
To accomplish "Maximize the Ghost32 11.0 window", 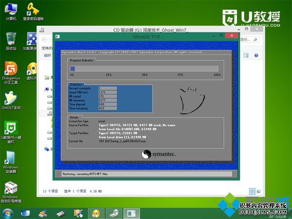I will tap(221, 36).
